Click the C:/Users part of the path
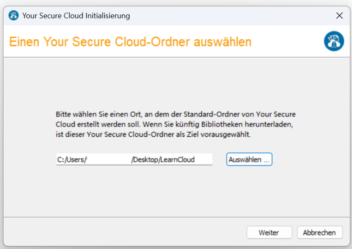The image size is (352, 249). pyautogui.click(x=71, y=160)
